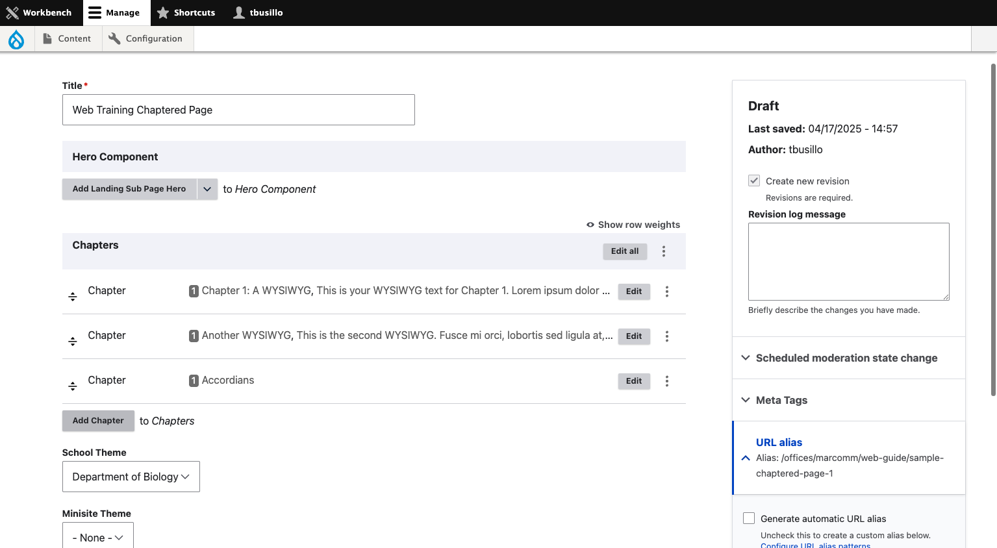This screenshot has height=548, width=997.
Task: Click the Title input field
Action: click(238, 110)
